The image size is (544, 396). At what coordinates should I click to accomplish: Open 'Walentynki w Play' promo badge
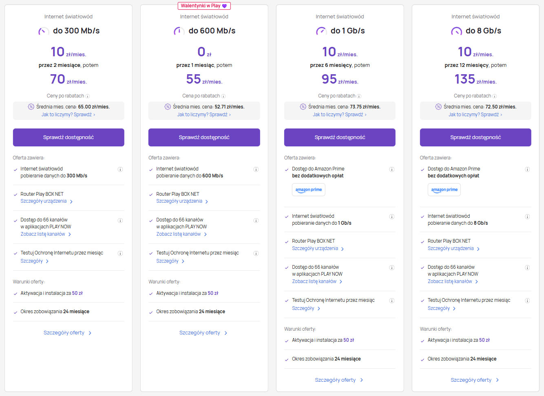(x=204, y=6)
